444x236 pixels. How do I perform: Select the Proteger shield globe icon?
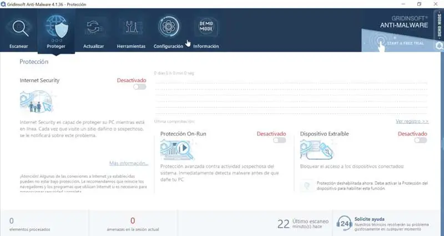tap(57, 27)
